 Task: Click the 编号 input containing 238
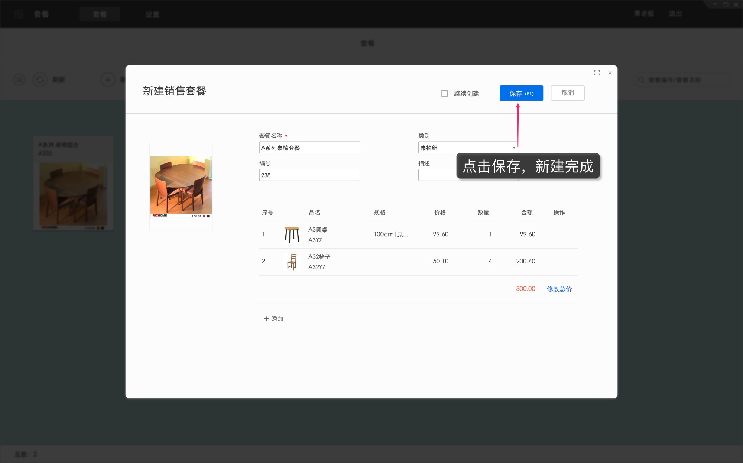pyautogui.click(x=309, y=175)
